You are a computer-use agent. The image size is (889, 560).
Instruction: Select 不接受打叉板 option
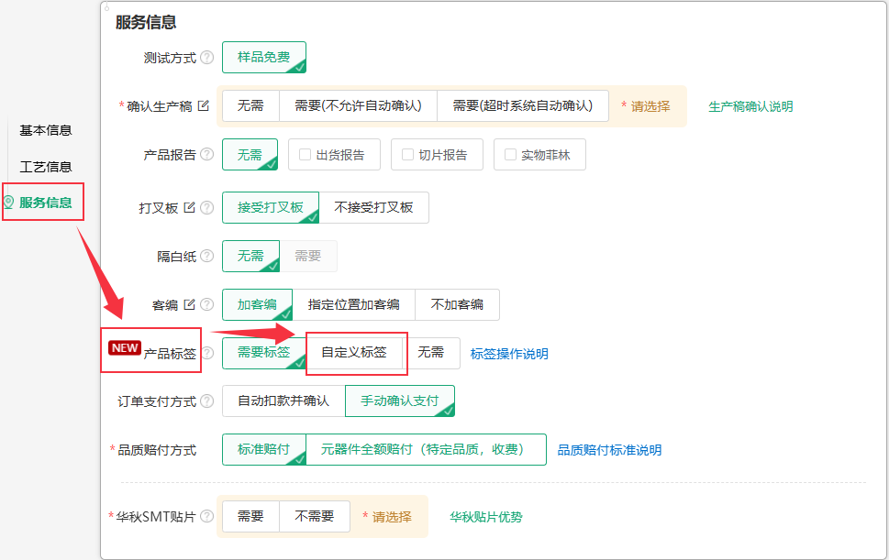(373, 207)
